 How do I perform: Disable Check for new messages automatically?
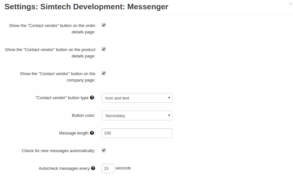pyautogui.click(x=104, y=151)
